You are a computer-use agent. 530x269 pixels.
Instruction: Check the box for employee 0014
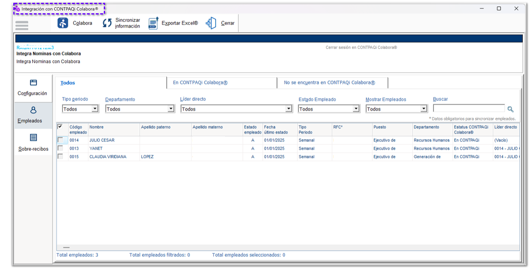(x=60, y=140)
